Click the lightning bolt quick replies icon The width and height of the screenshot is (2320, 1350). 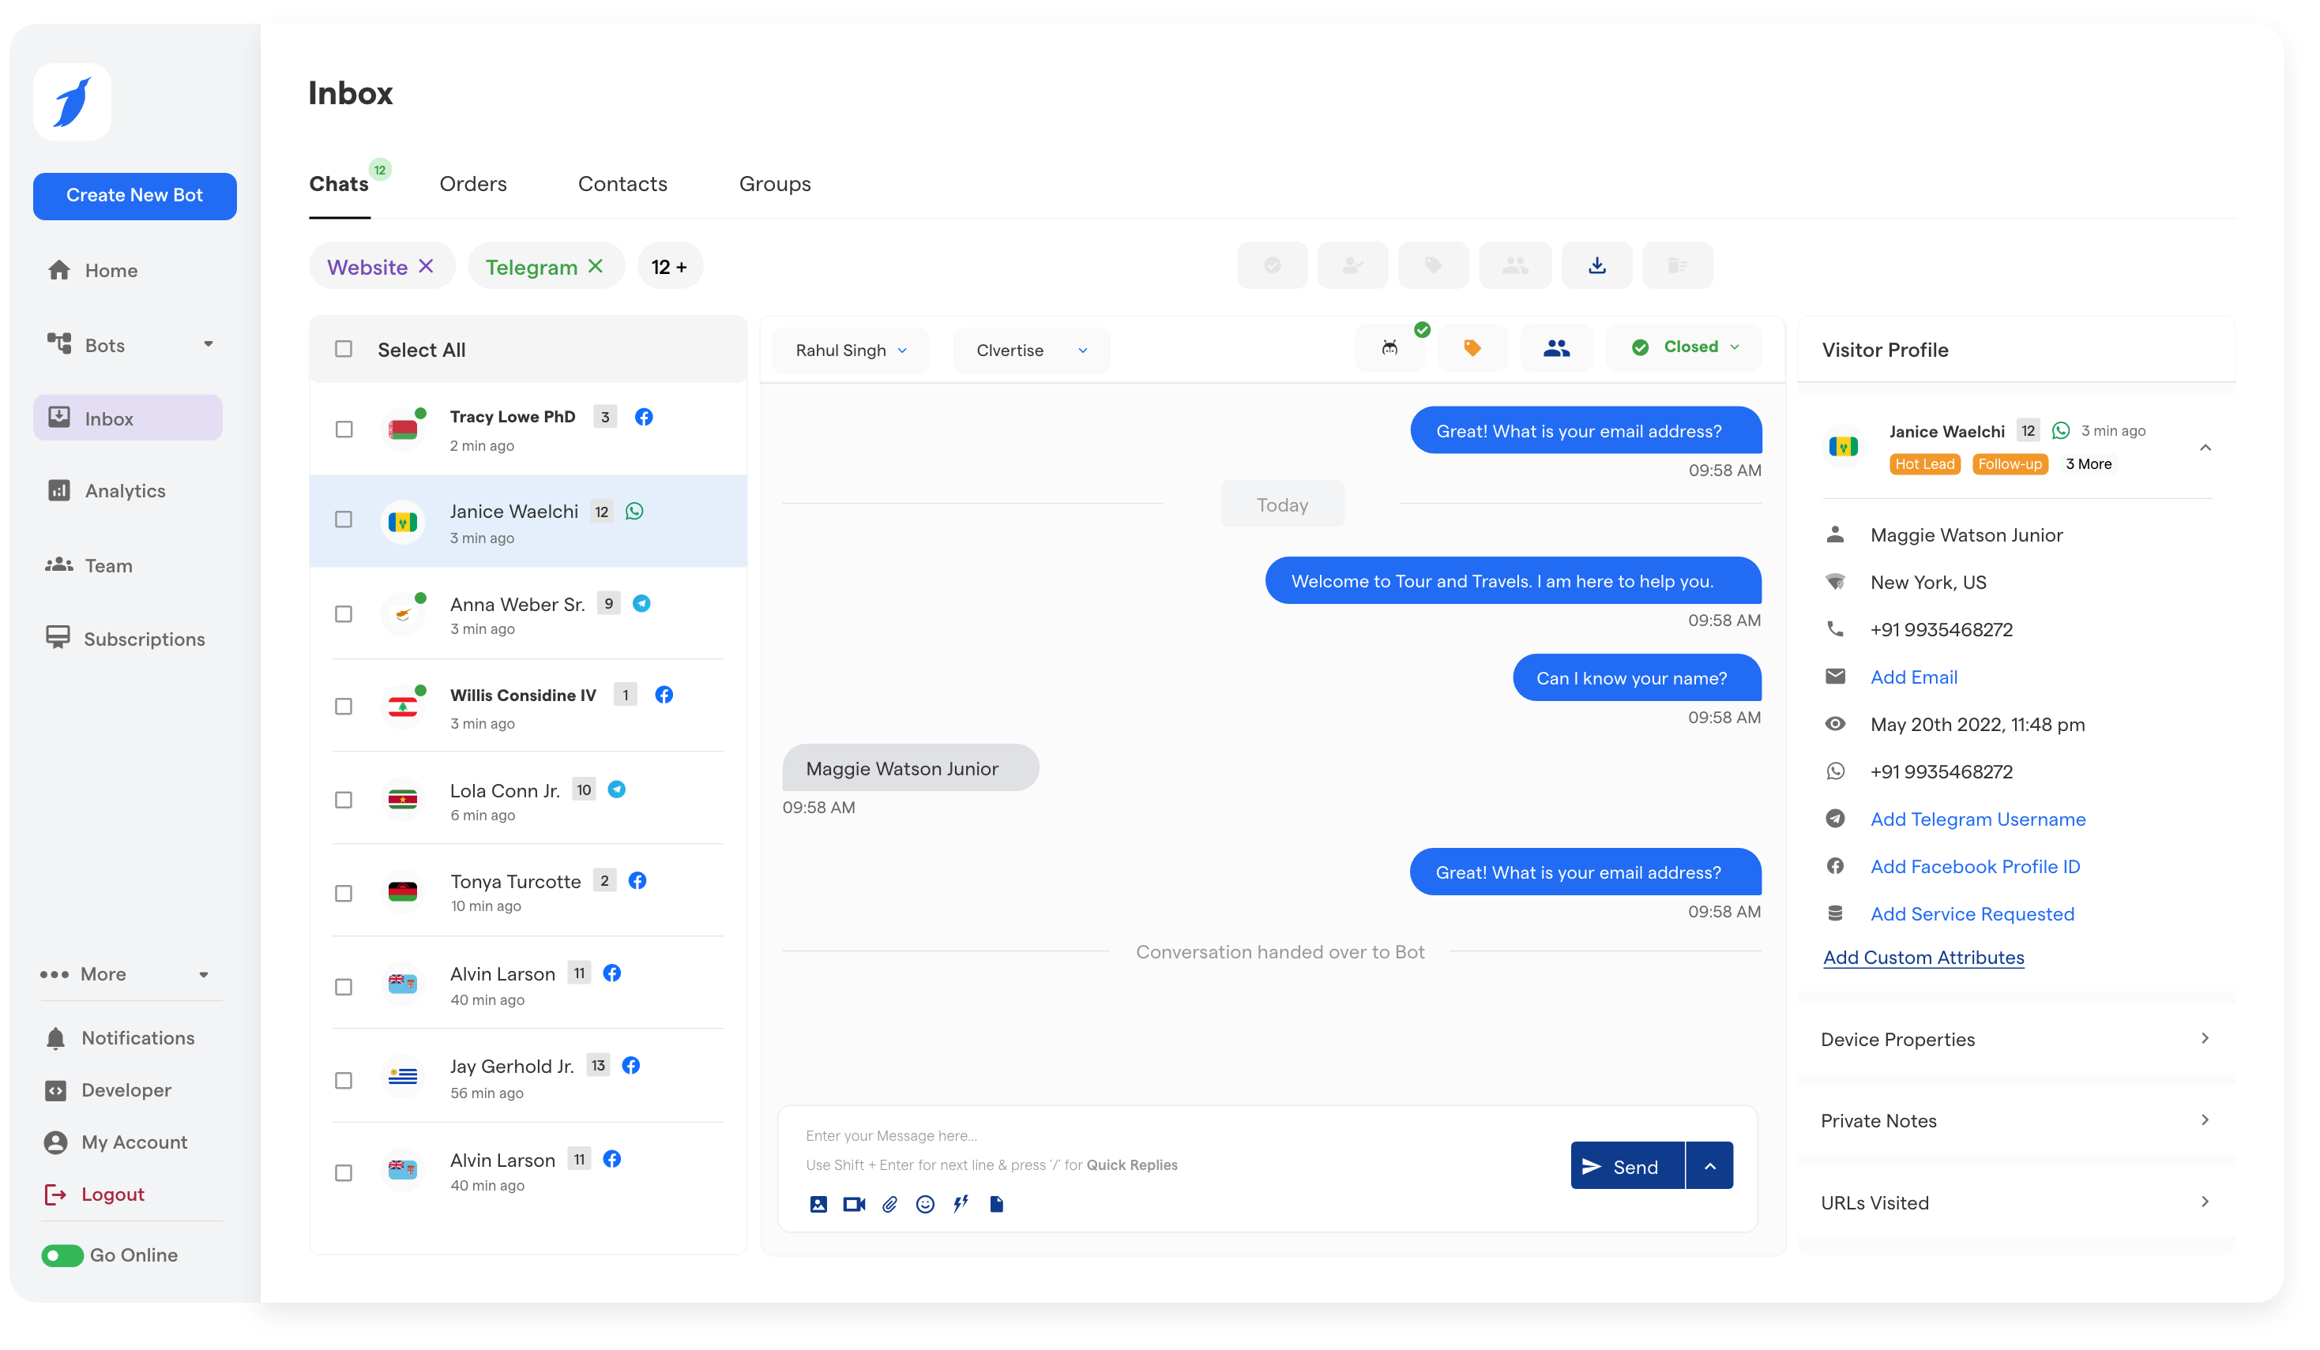pyautogui.click(x=960, y=1204)
